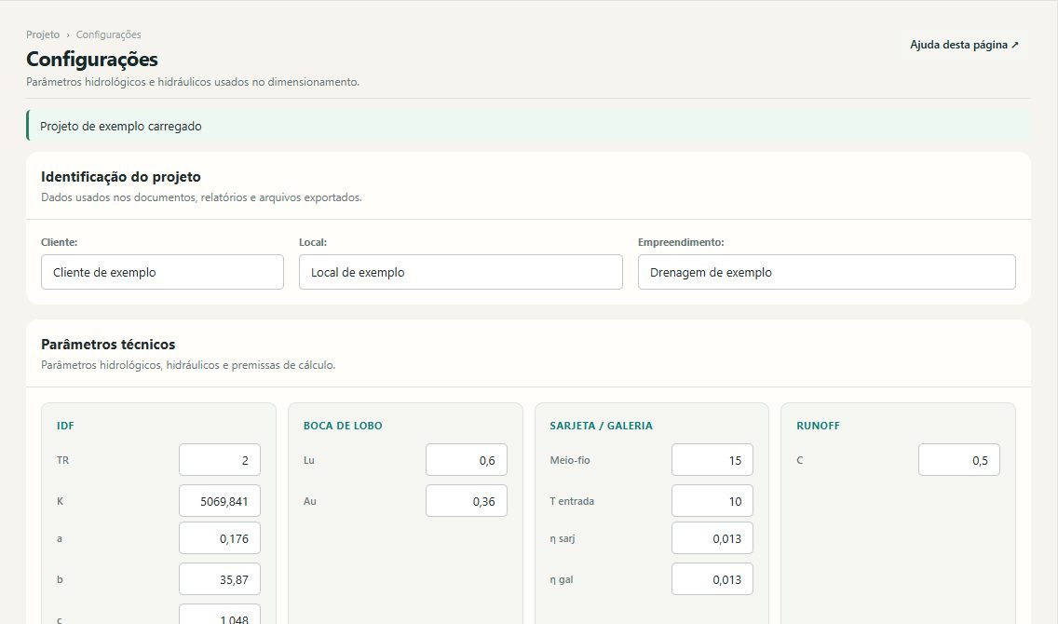Viewport: 1058px width, 624px height.
Task: Edit the Local input field
Action: click(461, 272)
